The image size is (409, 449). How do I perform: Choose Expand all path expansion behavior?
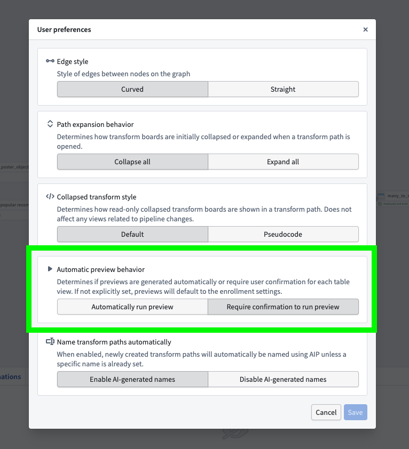tap(283, 162)
